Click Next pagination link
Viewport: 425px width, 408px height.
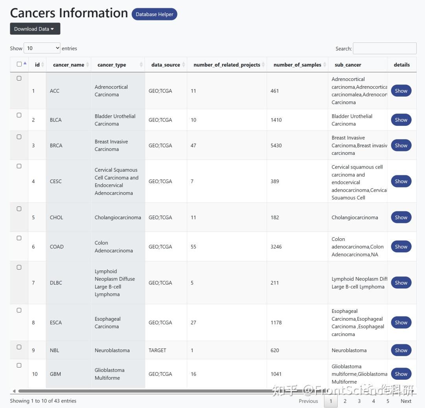coord(406,401)
